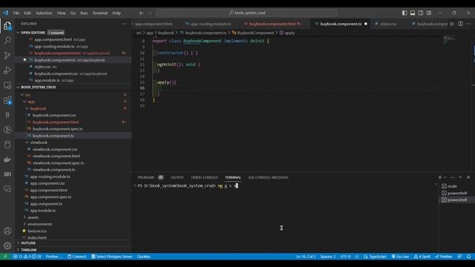475x267 pixels.
Task: Click Spaces: 2 indentation in status bar
Action: tap(328, 257)
